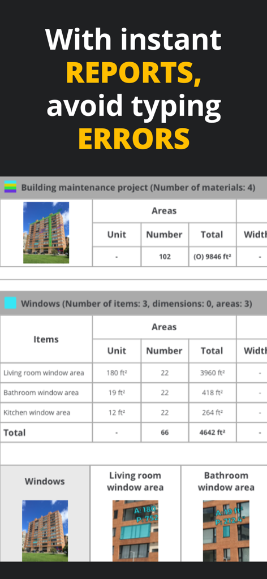Click the Areas header in the Windows table

point(164,327)
